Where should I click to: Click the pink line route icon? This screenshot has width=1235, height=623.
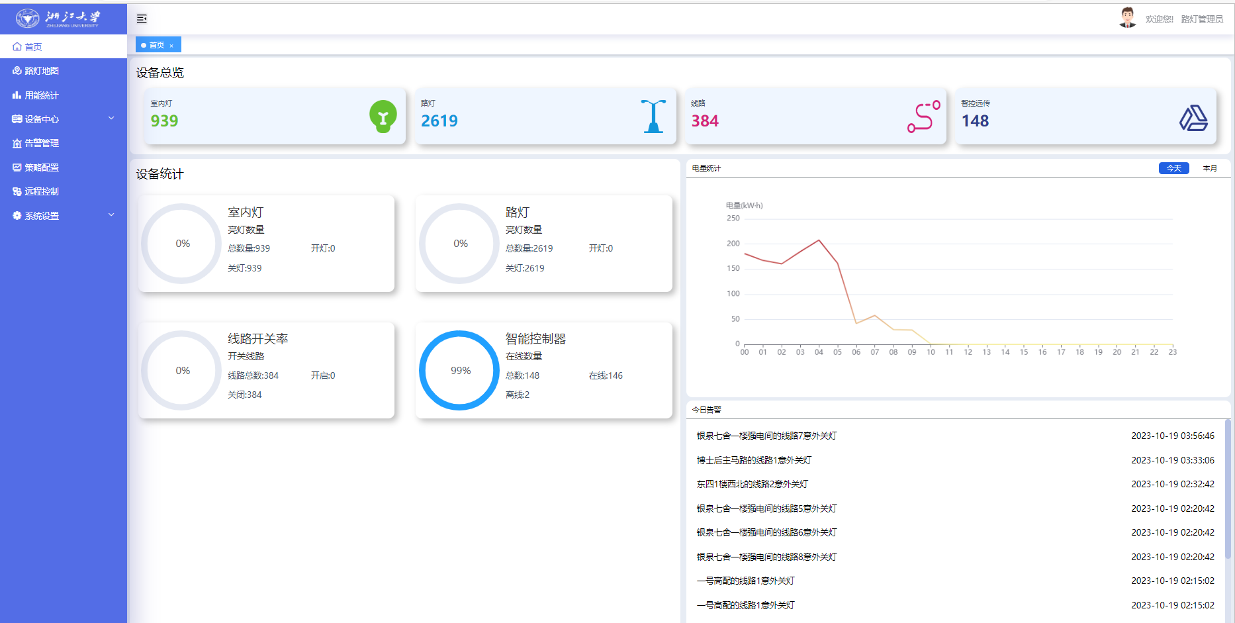point(923,117)
